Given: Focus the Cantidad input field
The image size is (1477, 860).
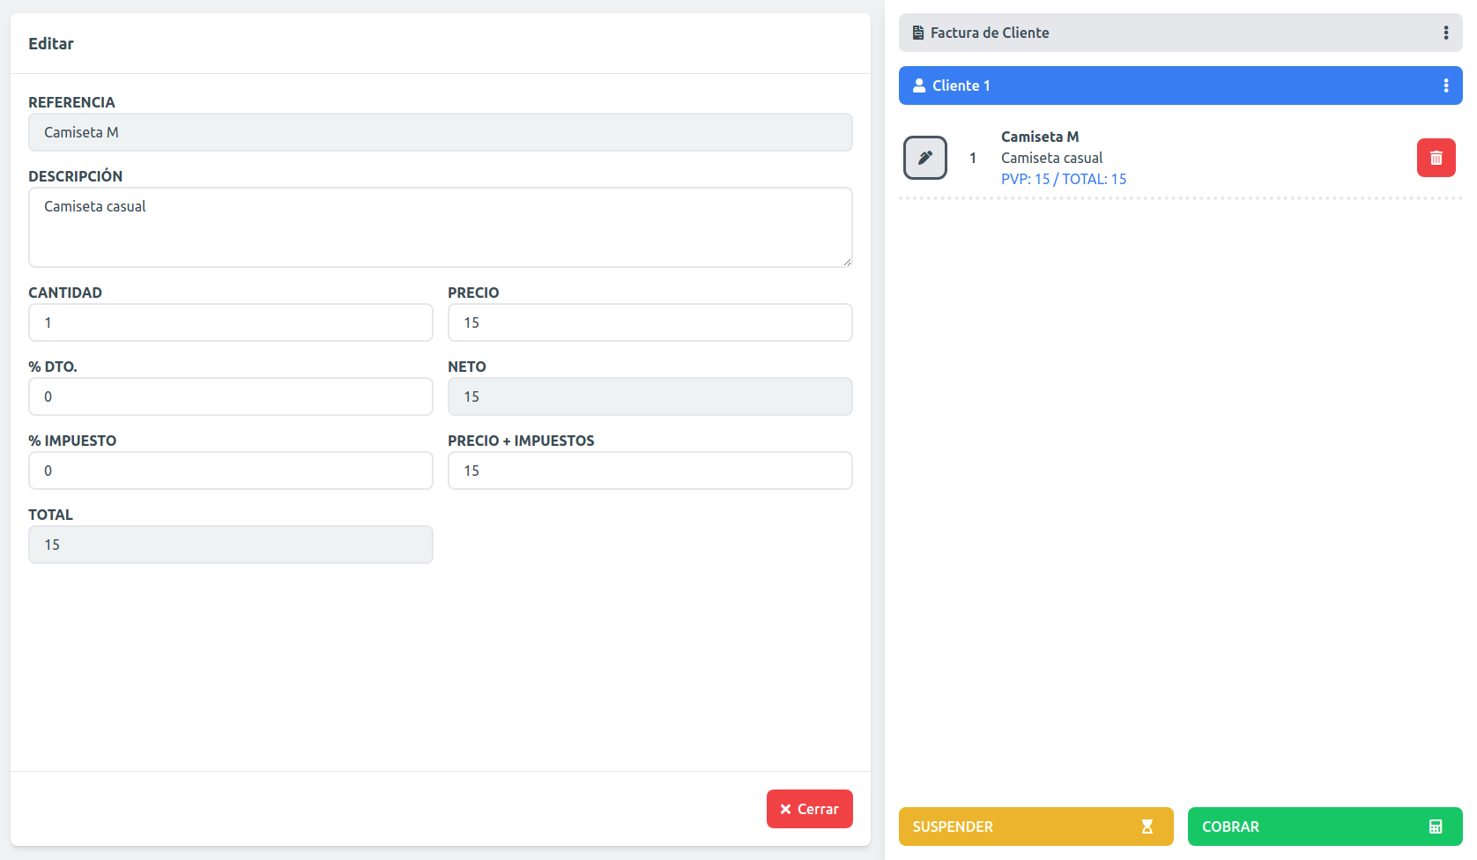Looking at the screenshot, I should (231, 322).
